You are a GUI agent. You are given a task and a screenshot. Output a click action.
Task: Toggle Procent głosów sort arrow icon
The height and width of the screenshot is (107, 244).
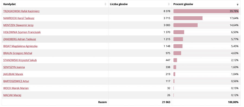click(x=237, y=4)
